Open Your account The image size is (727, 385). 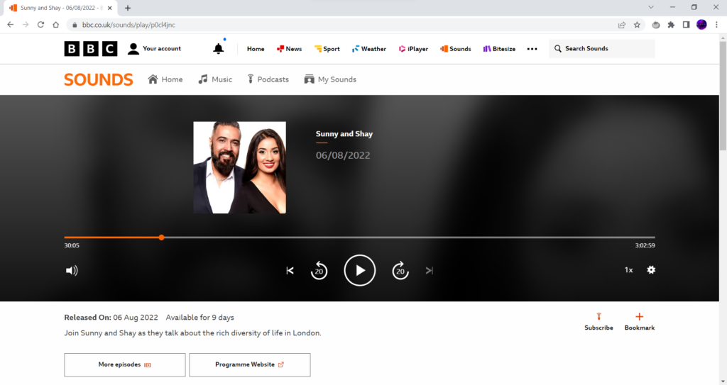tap(154, 49)
